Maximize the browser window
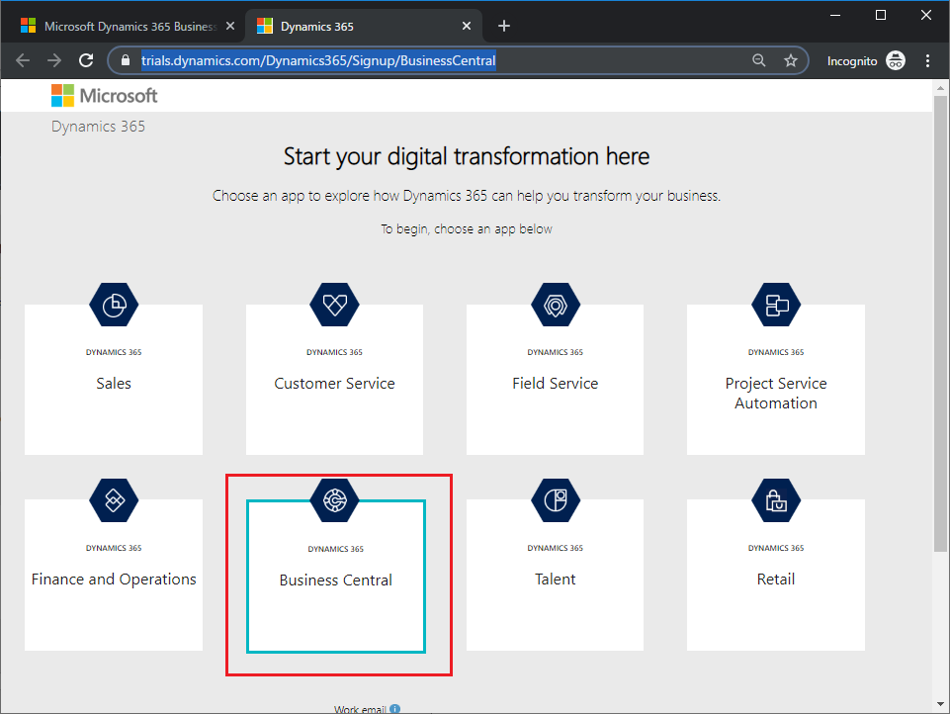 [881, 15]
